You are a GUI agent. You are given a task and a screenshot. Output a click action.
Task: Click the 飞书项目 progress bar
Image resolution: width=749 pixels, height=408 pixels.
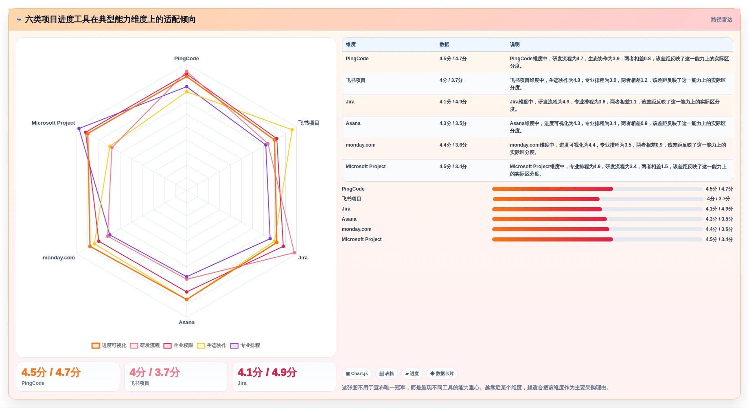pyautogui.click(x=598, y=199)
